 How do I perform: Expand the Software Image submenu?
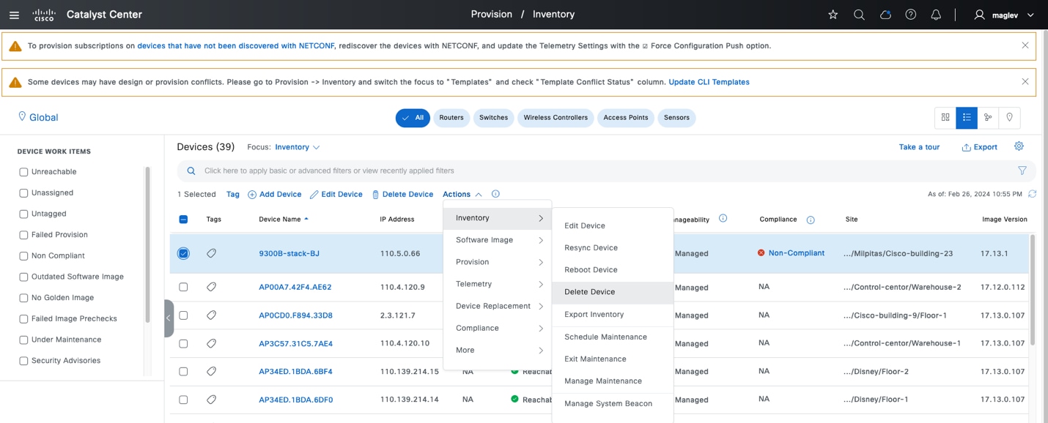498,240
